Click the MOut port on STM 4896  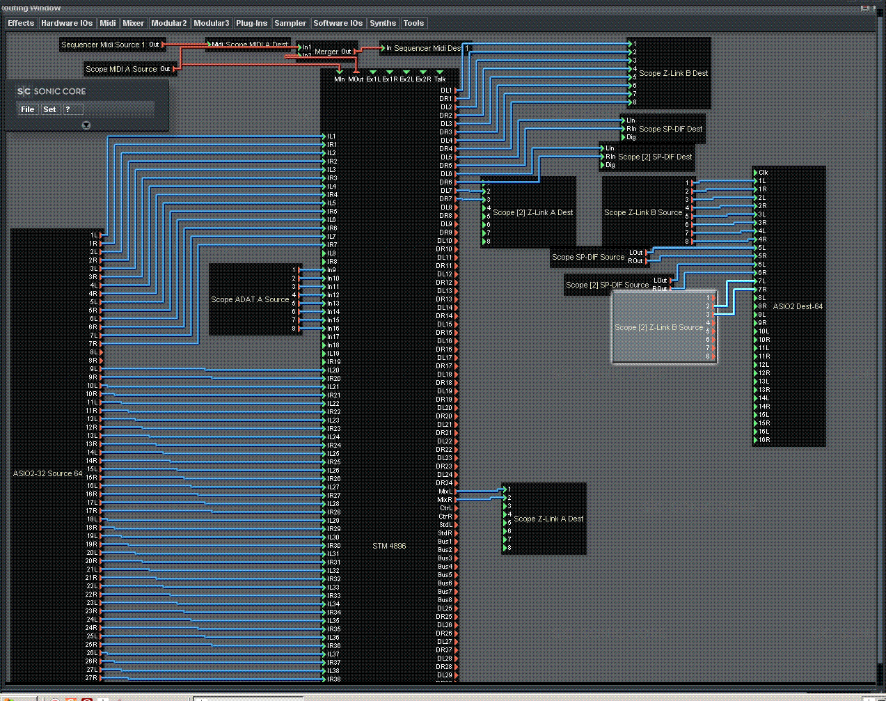(x=356, y=72)
